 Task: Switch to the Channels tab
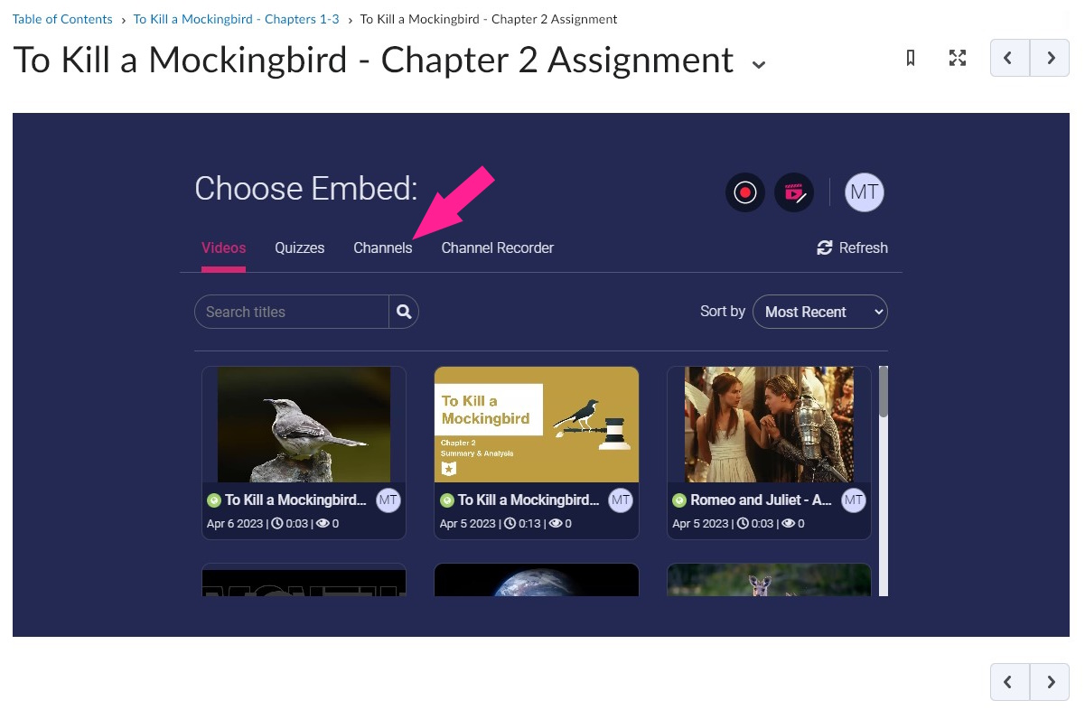382,248
